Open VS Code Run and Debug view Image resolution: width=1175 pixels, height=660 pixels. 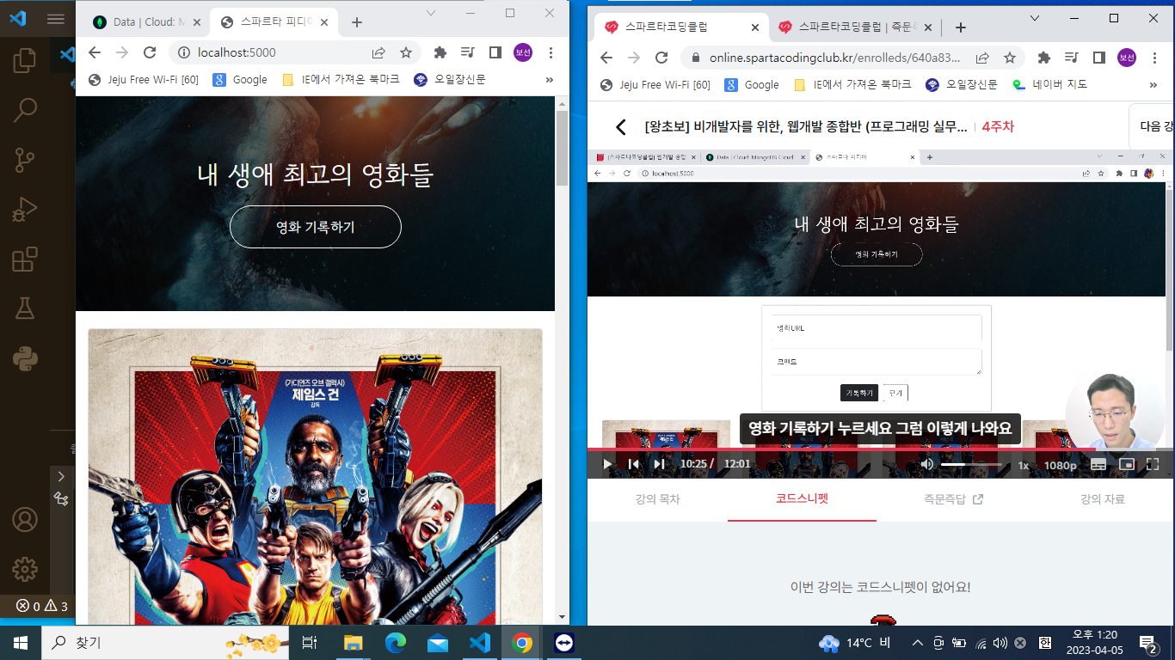(25, 209)
